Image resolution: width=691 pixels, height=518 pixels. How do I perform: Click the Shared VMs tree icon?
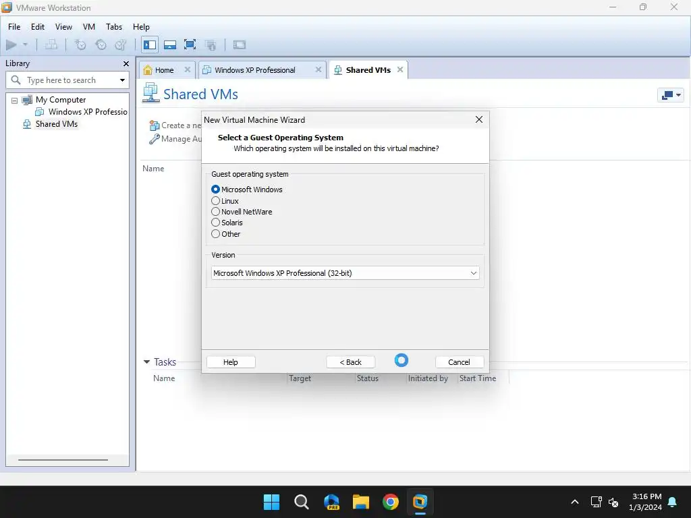click(x=27, y=124)
